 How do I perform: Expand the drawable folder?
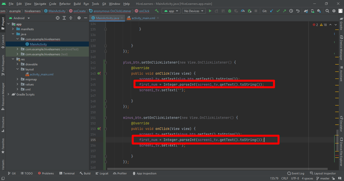click(x=17, y=64)
